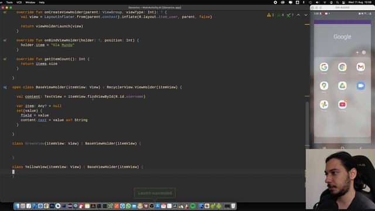Launch Chrome in the phone's Google folder
375x211 pixels.
342,67
